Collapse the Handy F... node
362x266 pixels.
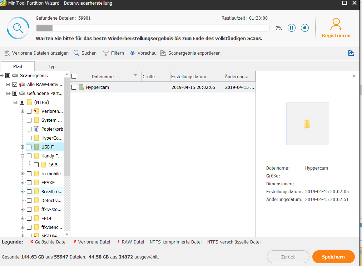tap(23, 156)
